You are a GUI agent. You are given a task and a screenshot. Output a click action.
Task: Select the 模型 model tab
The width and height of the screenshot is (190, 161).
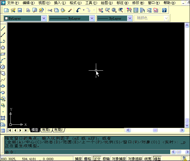pyautogui.click(x=35, y=130)
